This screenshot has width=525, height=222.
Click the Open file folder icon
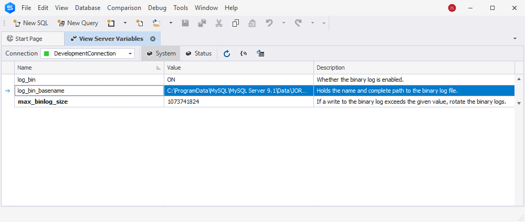click(156, 23)
